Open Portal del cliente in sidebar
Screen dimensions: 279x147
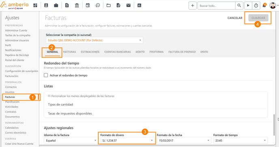point(15,60)
